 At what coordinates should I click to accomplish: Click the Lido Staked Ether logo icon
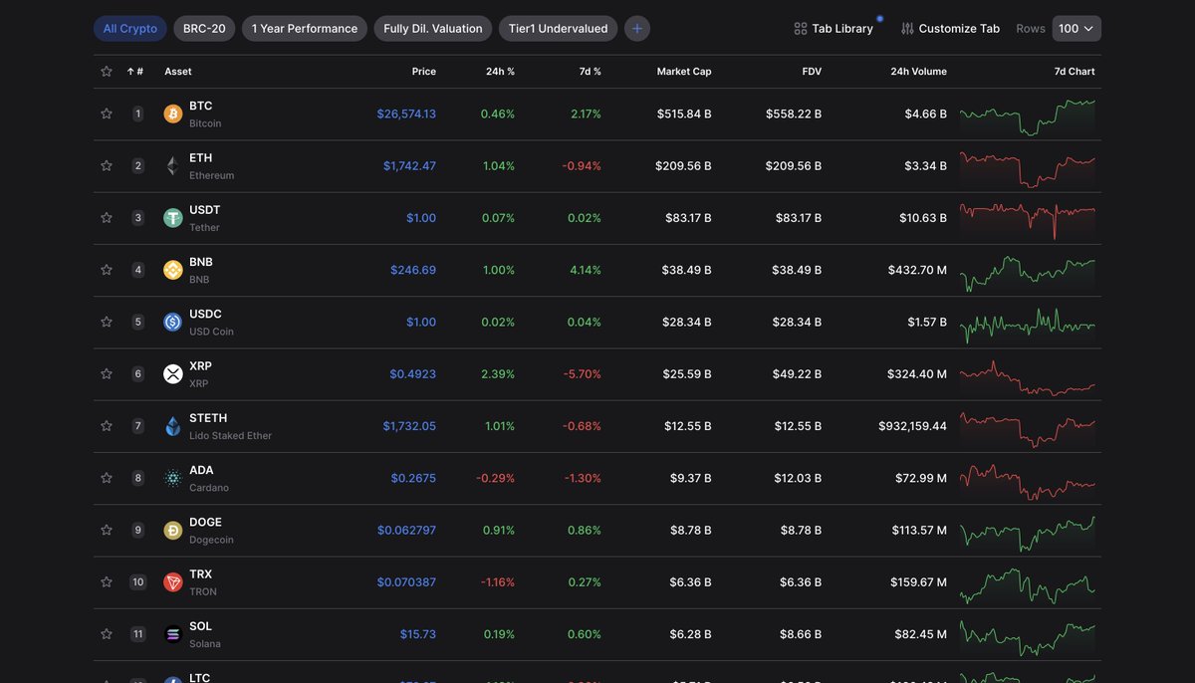click(173, 426)
